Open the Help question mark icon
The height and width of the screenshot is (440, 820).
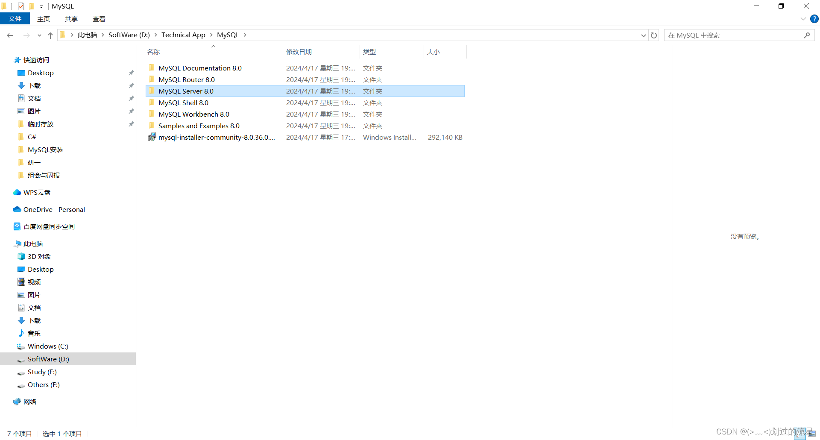tap(814, 19)
